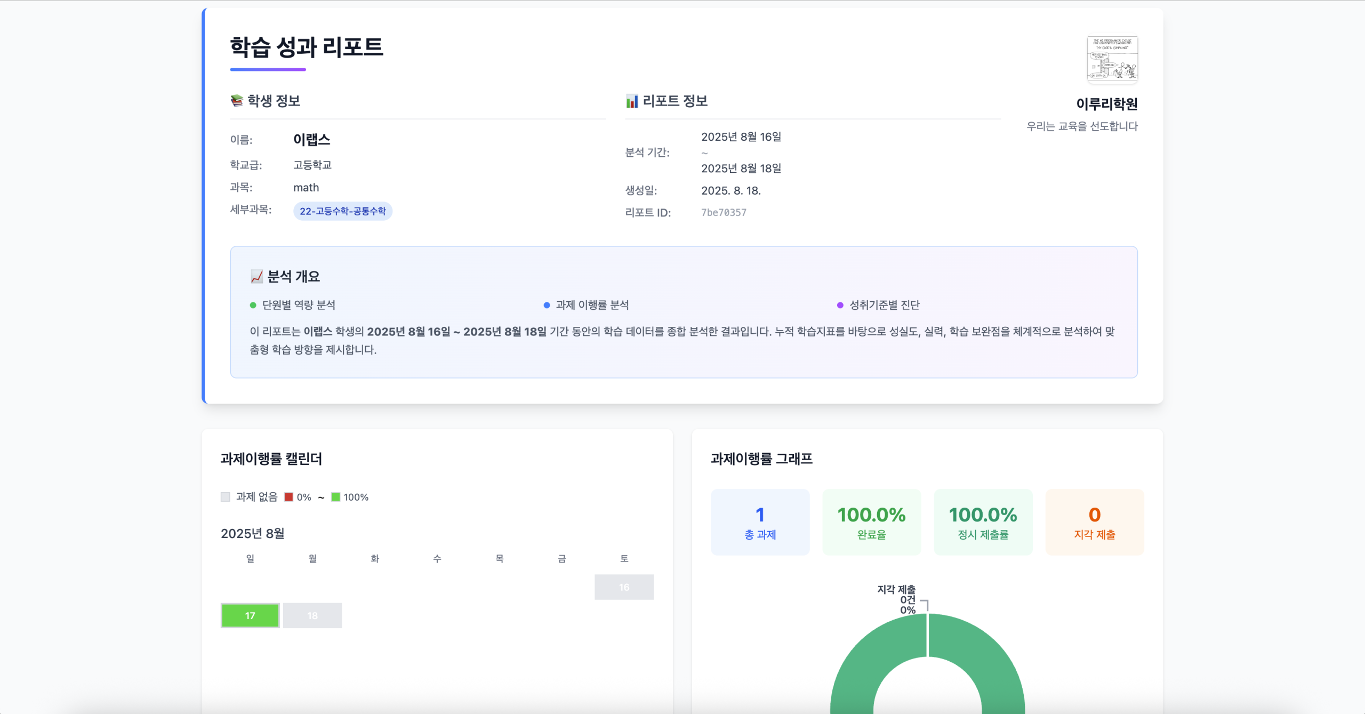1365x714 pixels.
Task: Select calendar day 18 gray cell
Action: (312, 615)
